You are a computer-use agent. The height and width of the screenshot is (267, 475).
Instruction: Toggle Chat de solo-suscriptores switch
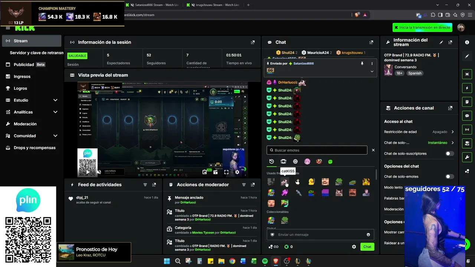[449, 154]
